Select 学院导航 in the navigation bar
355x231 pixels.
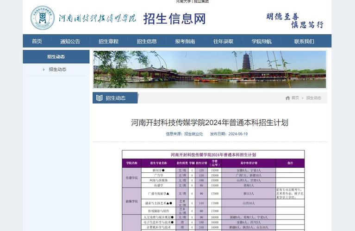coord(262,42)
